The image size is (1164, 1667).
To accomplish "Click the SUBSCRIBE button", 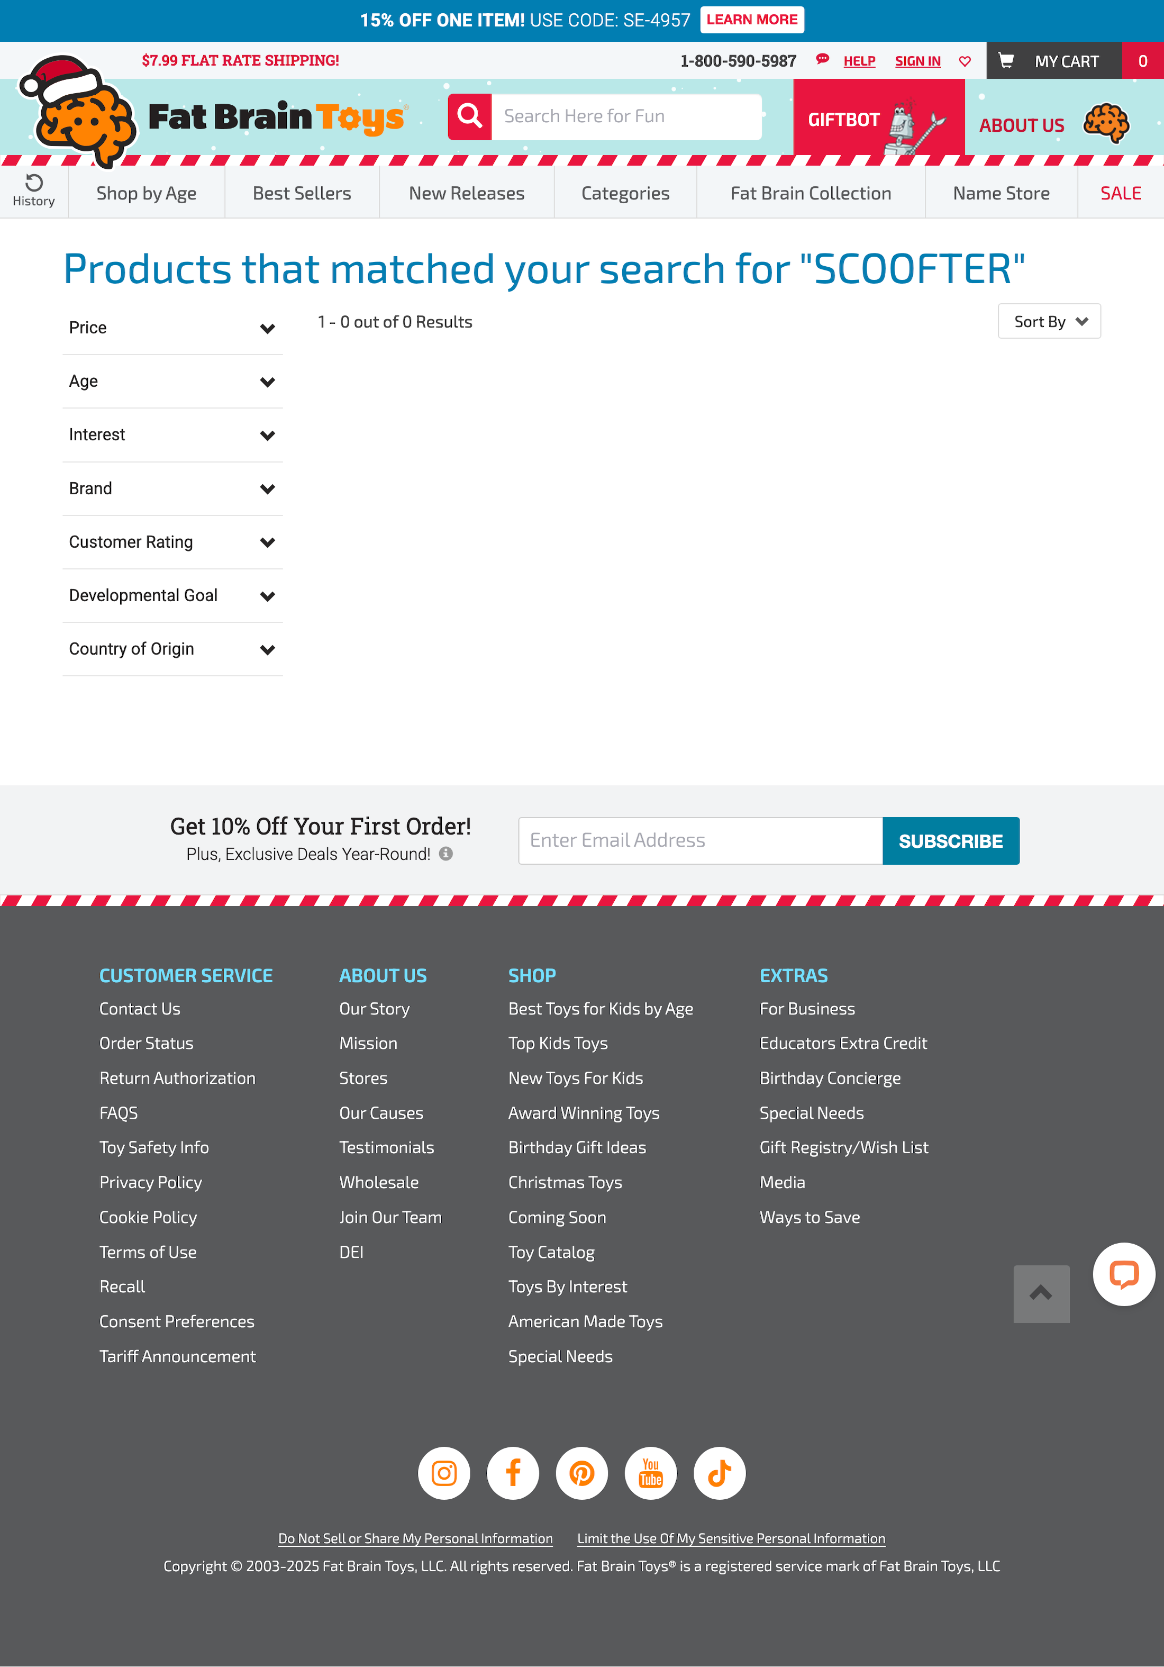I will [x=950, y=841].
